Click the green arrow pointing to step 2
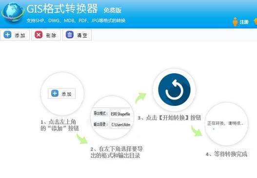Screen dimensions: 257x178 [x=82, y=138]
